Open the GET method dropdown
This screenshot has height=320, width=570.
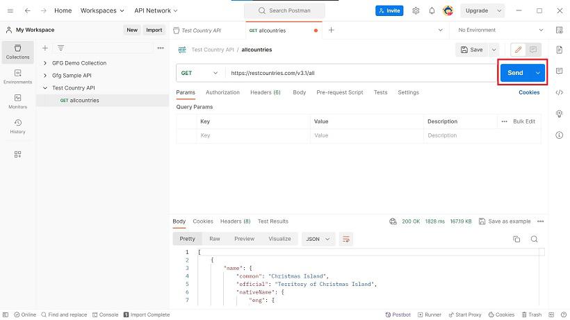point(201,73)
